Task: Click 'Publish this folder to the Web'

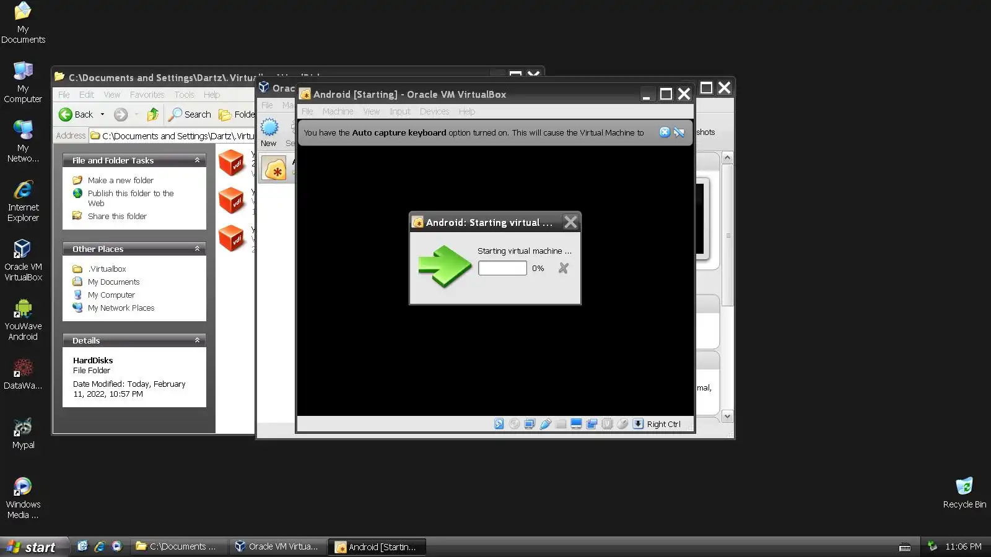Action: [x=131, y=198]
